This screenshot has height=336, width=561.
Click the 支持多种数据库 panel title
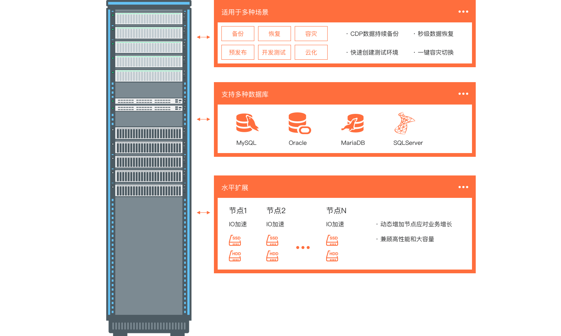pos(245,94)
